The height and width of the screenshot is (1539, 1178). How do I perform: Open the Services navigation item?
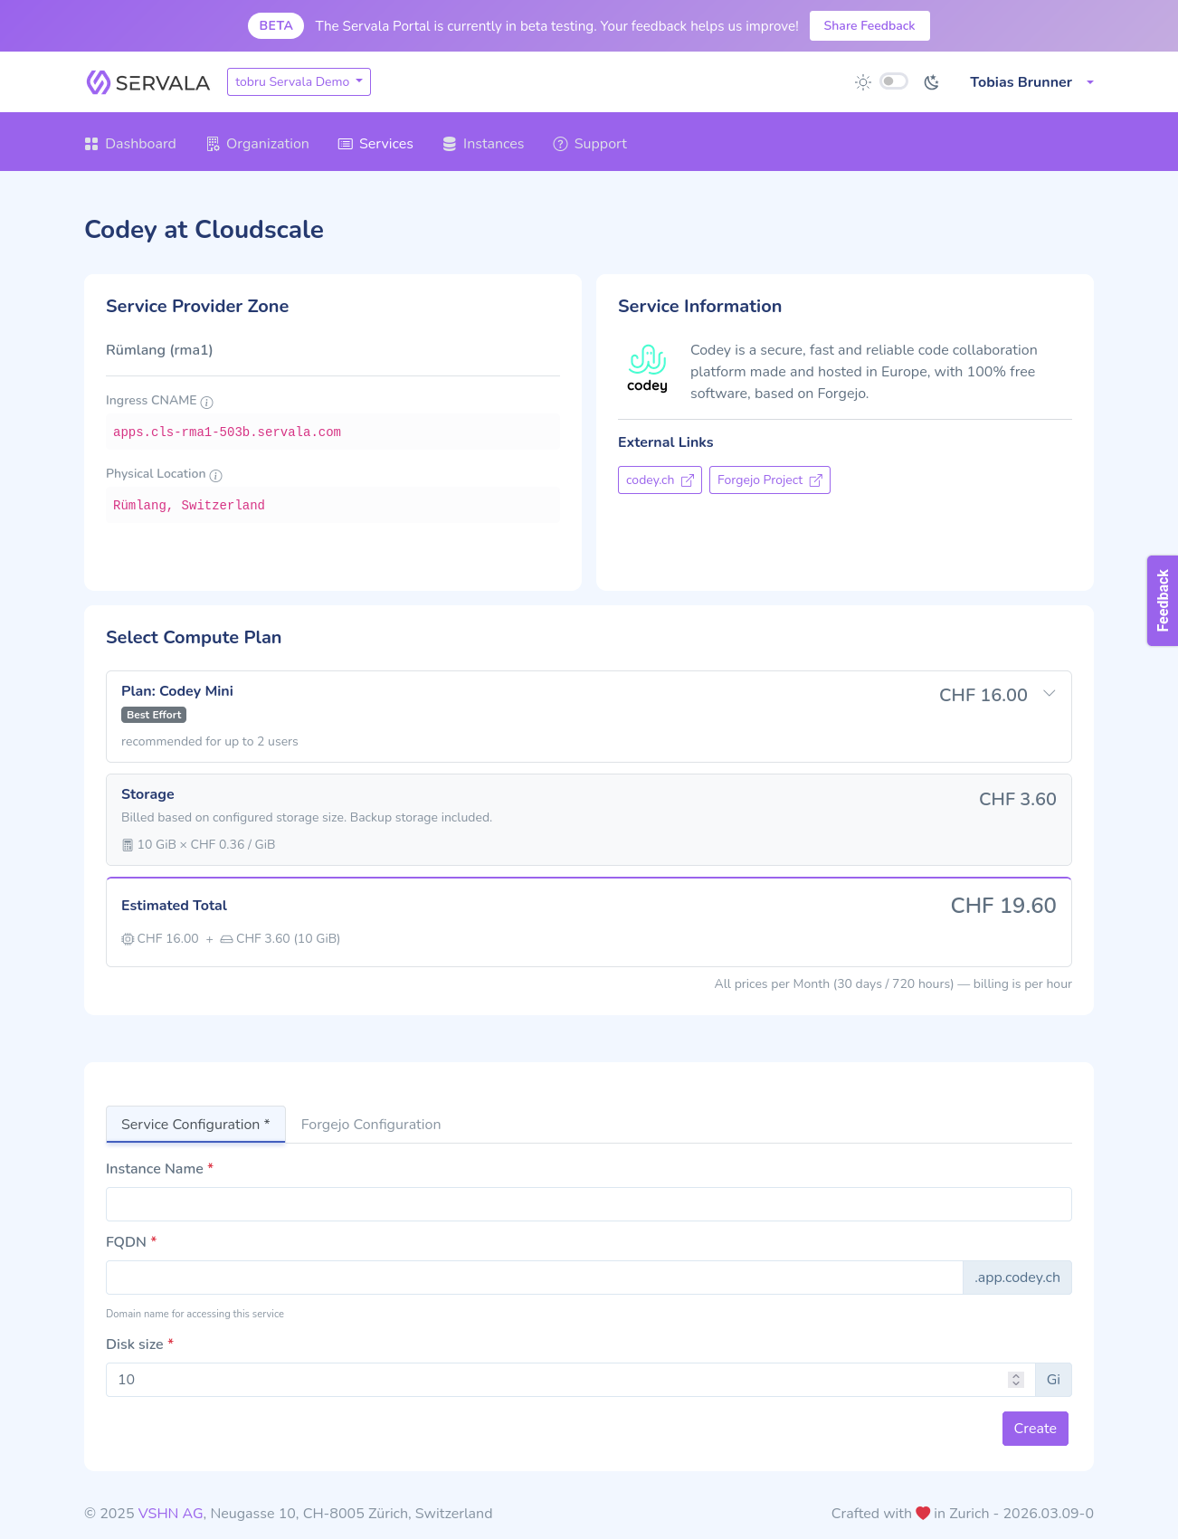375,144
